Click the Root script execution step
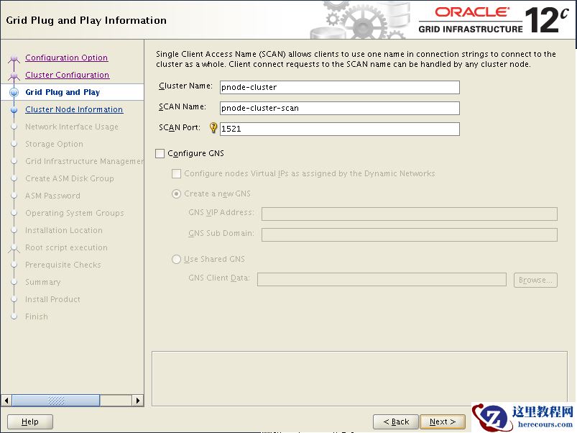 [66, 248]
